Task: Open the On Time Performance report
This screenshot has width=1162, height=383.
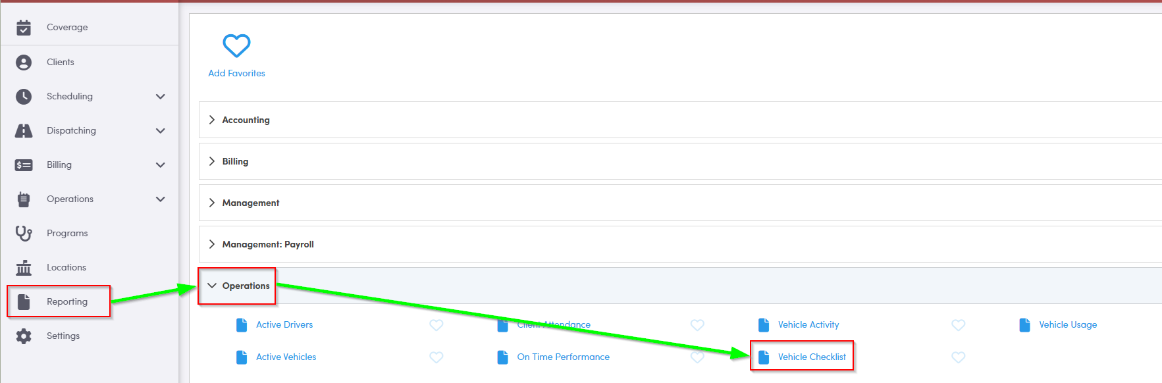Action: [x=563, y=357]
